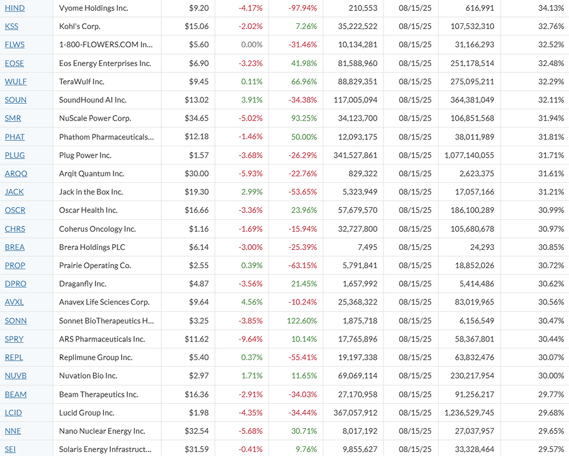Click the BREA ticker link
Screen dimensions: 569x456
(x=15, y=247)
